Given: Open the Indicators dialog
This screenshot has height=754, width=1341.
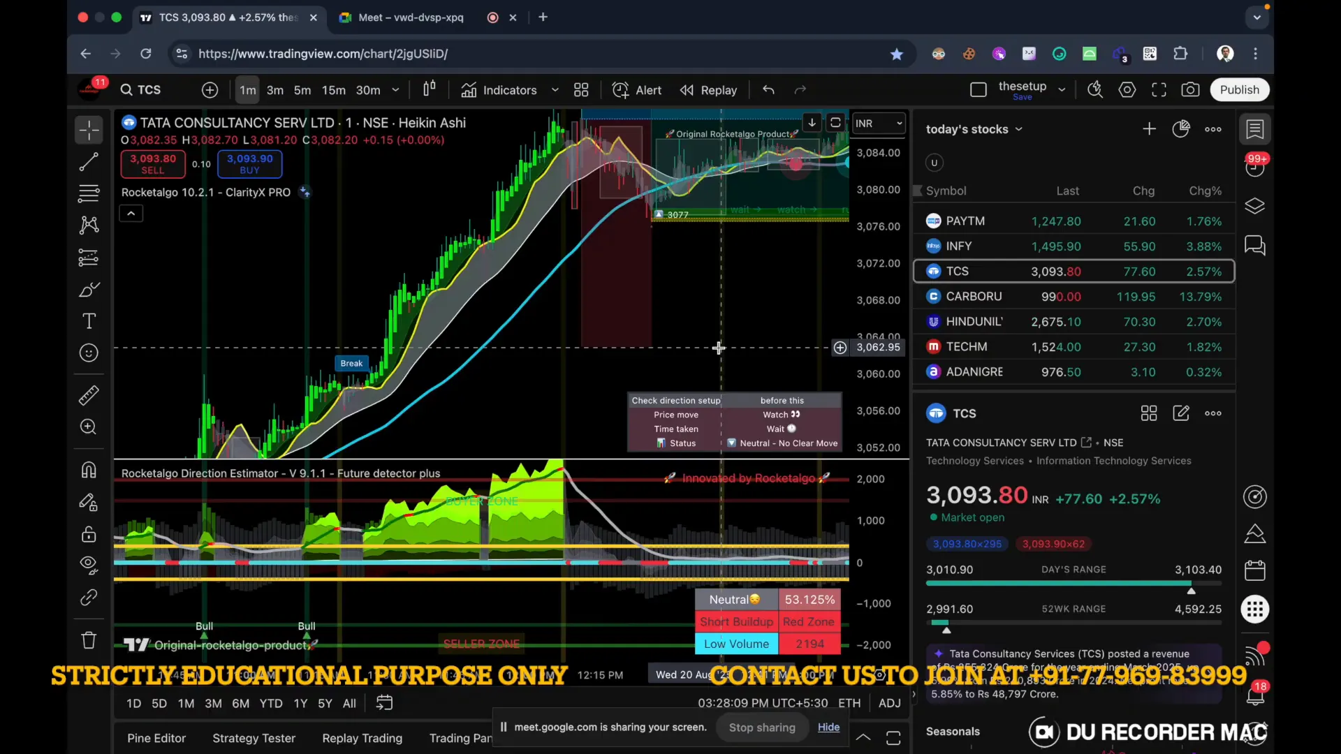Looking at the screenshot, I should (x=499, y=90).
